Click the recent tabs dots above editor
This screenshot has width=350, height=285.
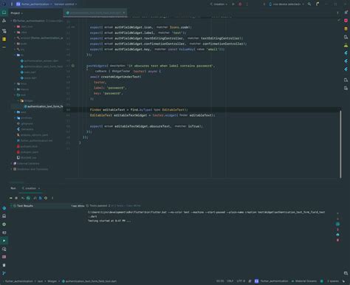(337, 13)
